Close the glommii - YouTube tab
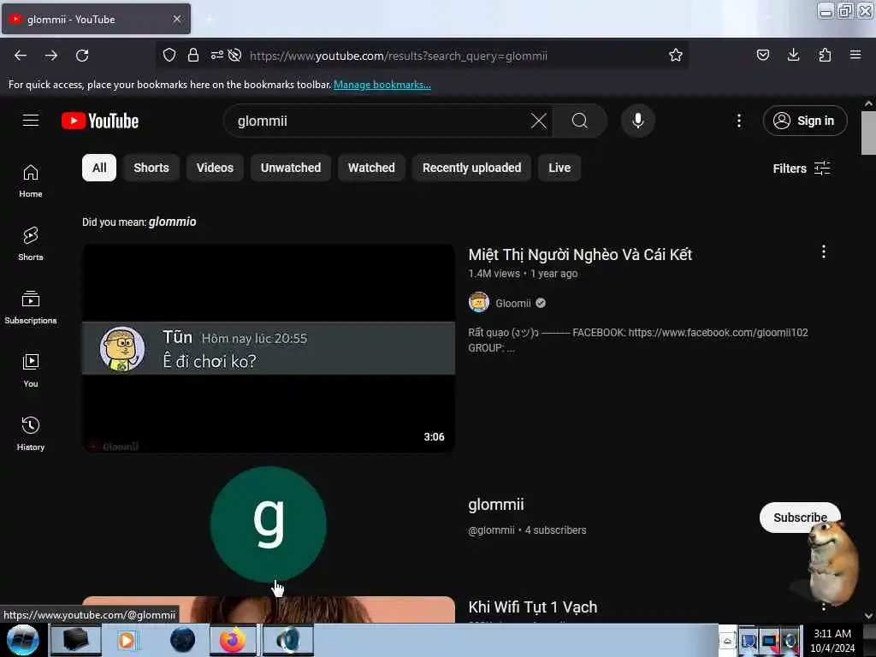 177,19
